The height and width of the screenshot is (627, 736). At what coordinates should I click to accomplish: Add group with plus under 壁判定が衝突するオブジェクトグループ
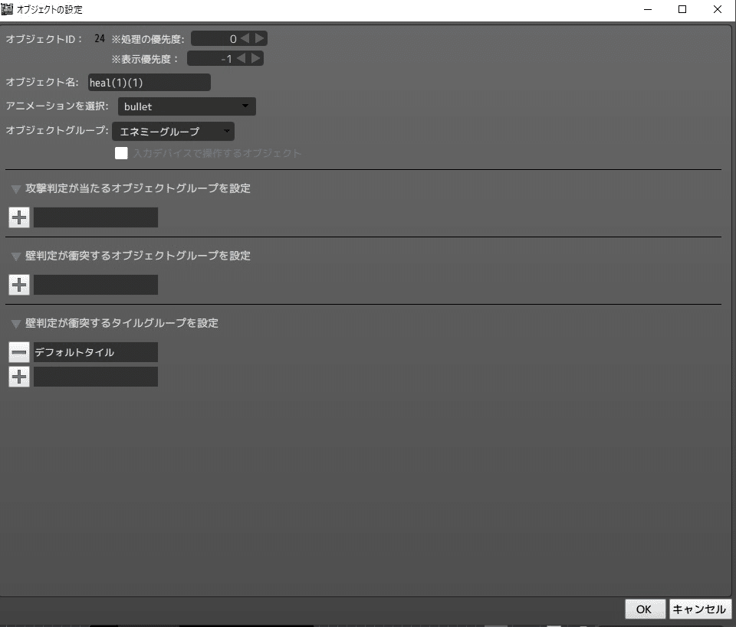(x=19, y=285)
